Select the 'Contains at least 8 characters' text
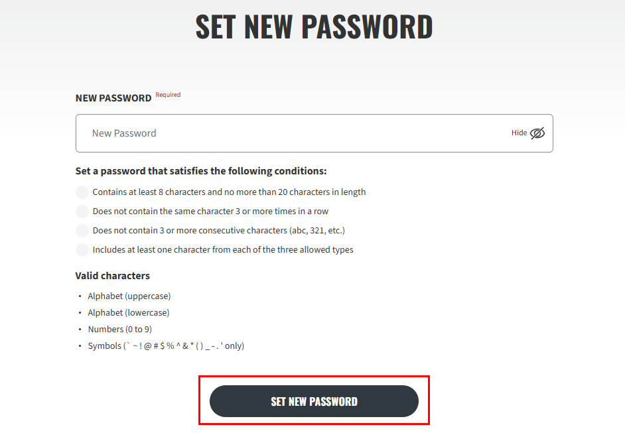625x433 pixels. 148,192
